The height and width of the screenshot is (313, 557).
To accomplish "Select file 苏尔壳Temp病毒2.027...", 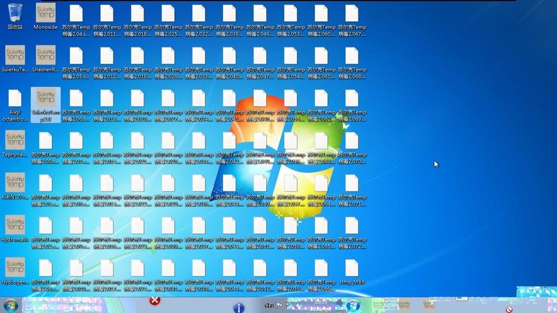I will (168, 105).
